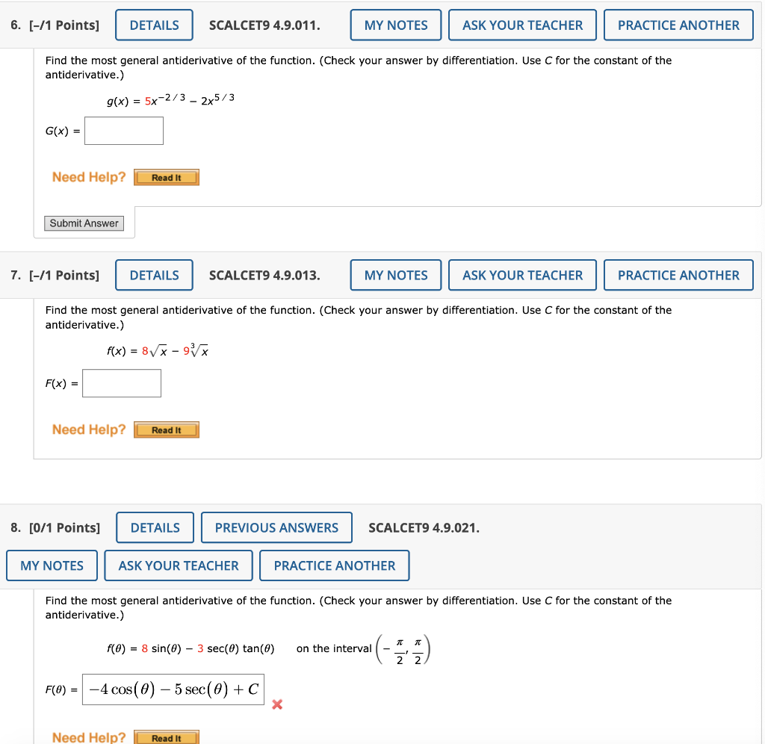Open DETAILS for question 7

point(154,275)
